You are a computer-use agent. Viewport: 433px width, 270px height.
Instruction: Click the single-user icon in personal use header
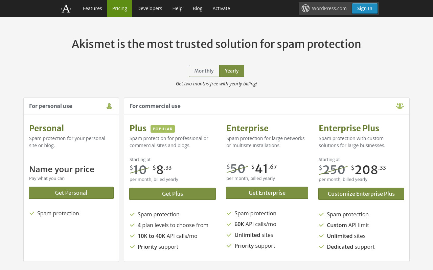[x=109, y=106]
